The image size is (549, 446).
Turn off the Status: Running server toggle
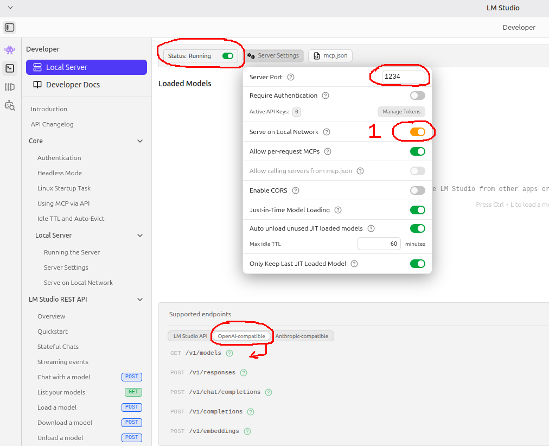(x=228, y=56)
